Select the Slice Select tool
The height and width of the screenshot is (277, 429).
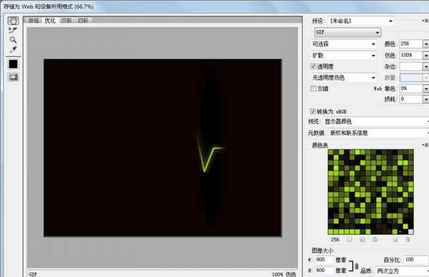tap(13, 30)
